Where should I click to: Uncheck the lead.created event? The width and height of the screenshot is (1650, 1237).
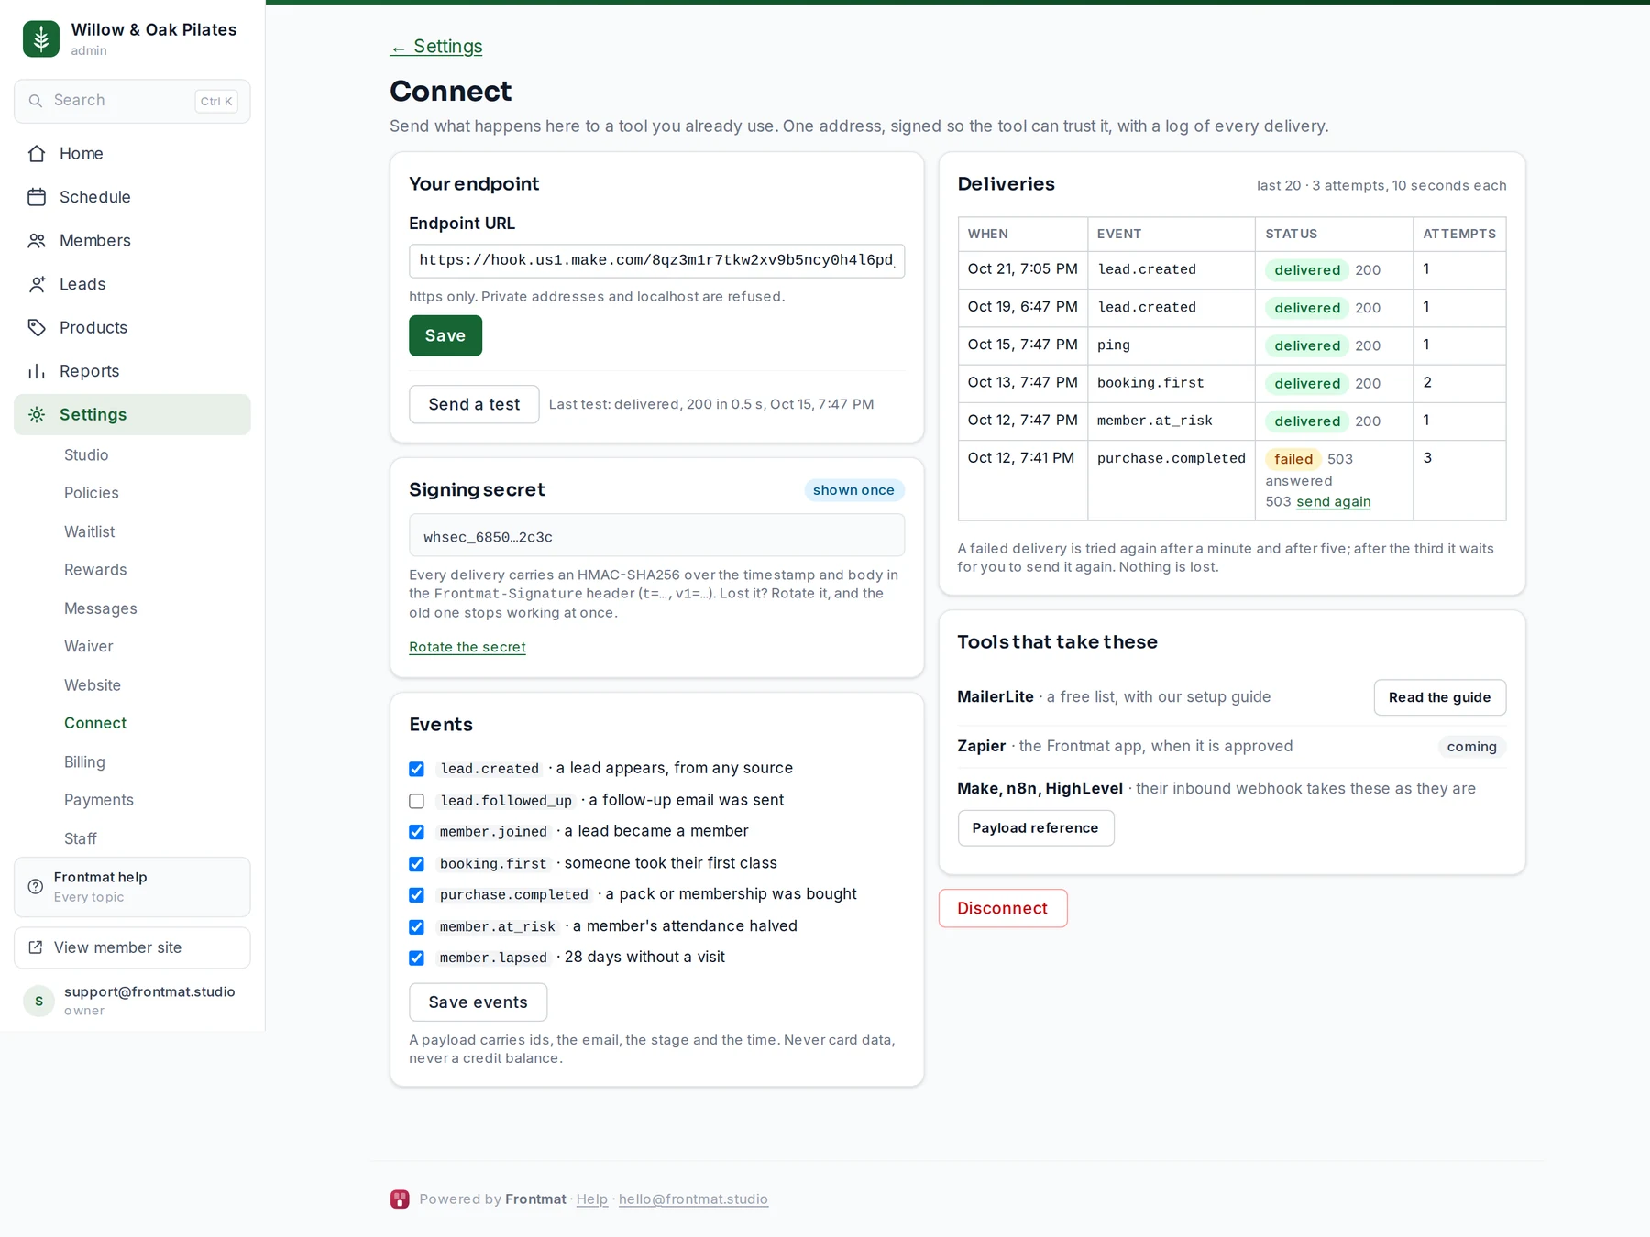(x=417, y=769)
